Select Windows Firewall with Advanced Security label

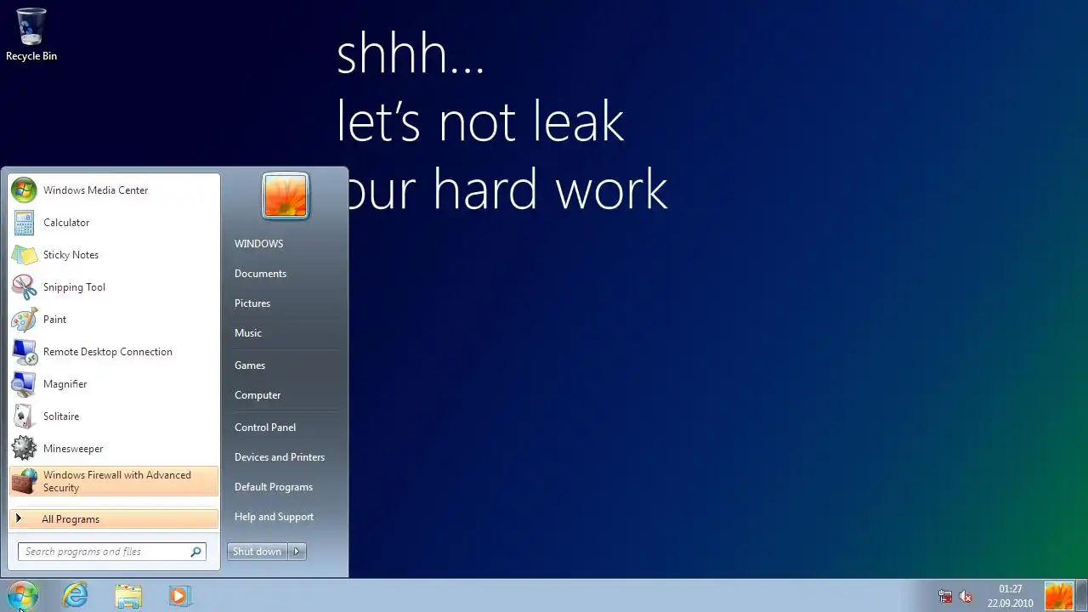117,481
